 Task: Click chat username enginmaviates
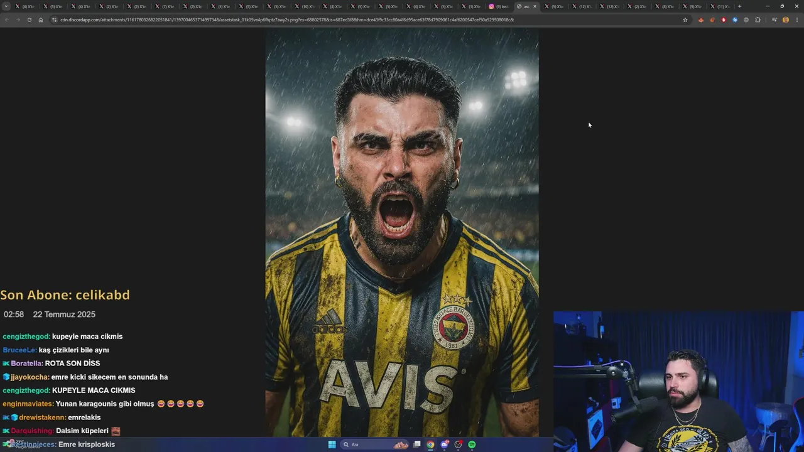pos(28,404)
